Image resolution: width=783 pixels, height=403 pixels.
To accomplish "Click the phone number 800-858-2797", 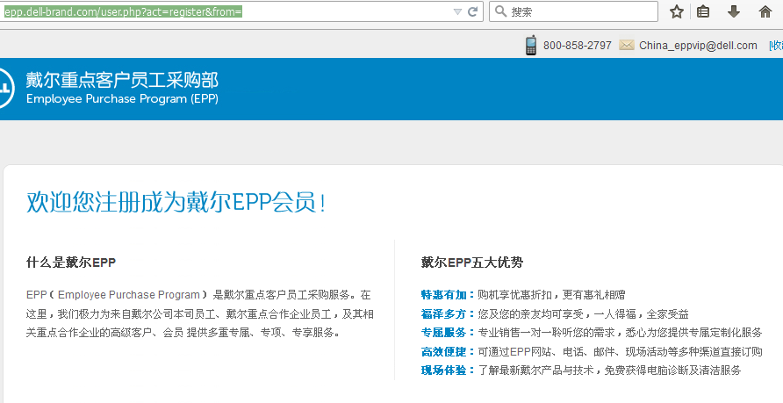I will (578, 46).
